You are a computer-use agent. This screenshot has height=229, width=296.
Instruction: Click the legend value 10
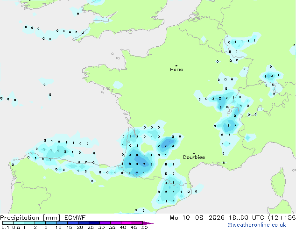(58, 227)
